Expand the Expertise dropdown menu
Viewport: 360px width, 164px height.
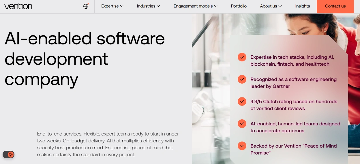[x=112, y=6]
